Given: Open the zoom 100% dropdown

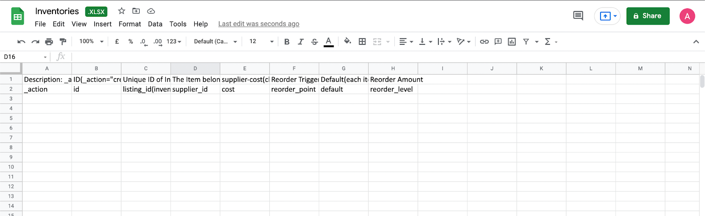Looking at the screenshot, I should click(x=91, y=42).
